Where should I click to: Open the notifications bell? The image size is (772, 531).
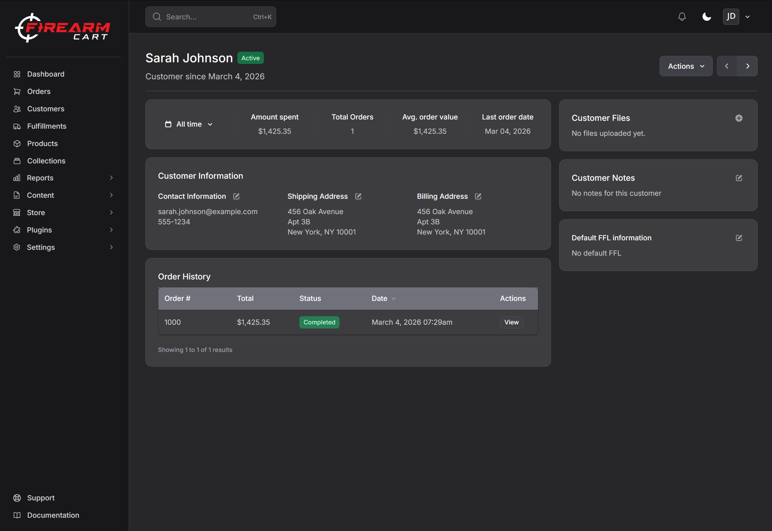pyautogui.click(x=682, y=17)
